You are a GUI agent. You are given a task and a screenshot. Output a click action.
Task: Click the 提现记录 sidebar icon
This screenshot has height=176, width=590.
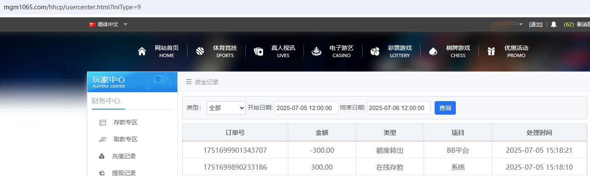click(x=102, y=173)
